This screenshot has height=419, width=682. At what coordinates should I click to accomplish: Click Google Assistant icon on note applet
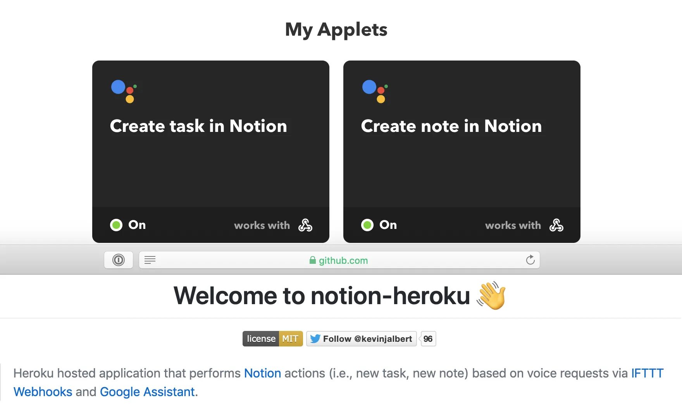[375, 92]
